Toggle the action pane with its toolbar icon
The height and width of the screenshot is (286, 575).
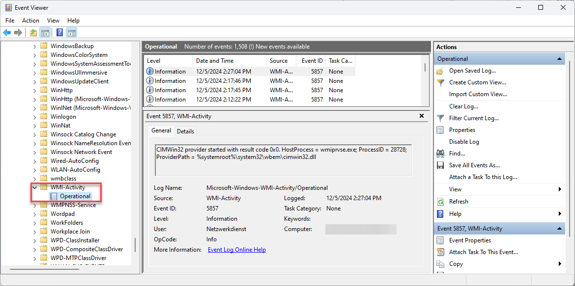72,32
